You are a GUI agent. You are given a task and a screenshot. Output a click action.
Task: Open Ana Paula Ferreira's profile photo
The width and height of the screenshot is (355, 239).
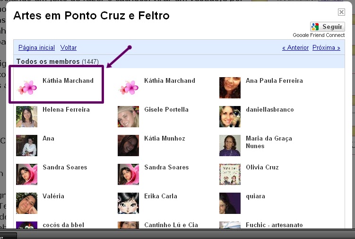[230, 88]
